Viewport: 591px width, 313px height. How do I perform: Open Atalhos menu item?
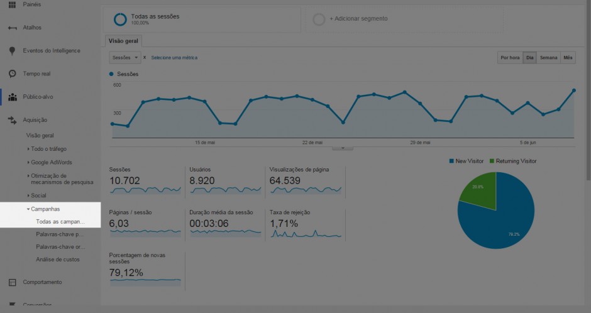(32, 28)
